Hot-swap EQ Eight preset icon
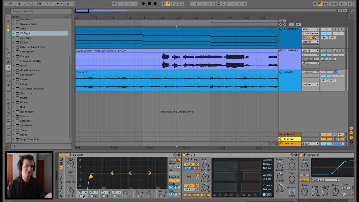The height and width of the screenshot is (202, 359). click(175, 155)
